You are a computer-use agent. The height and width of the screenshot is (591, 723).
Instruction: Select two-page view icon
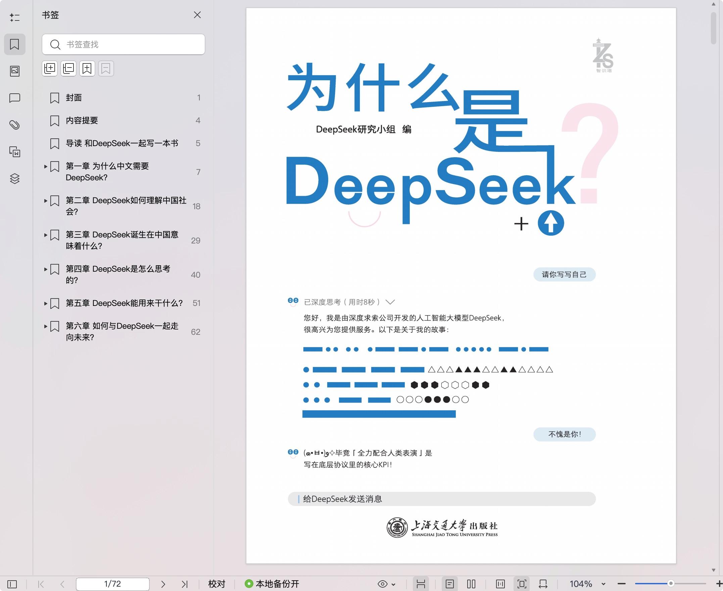pos(471,584)
